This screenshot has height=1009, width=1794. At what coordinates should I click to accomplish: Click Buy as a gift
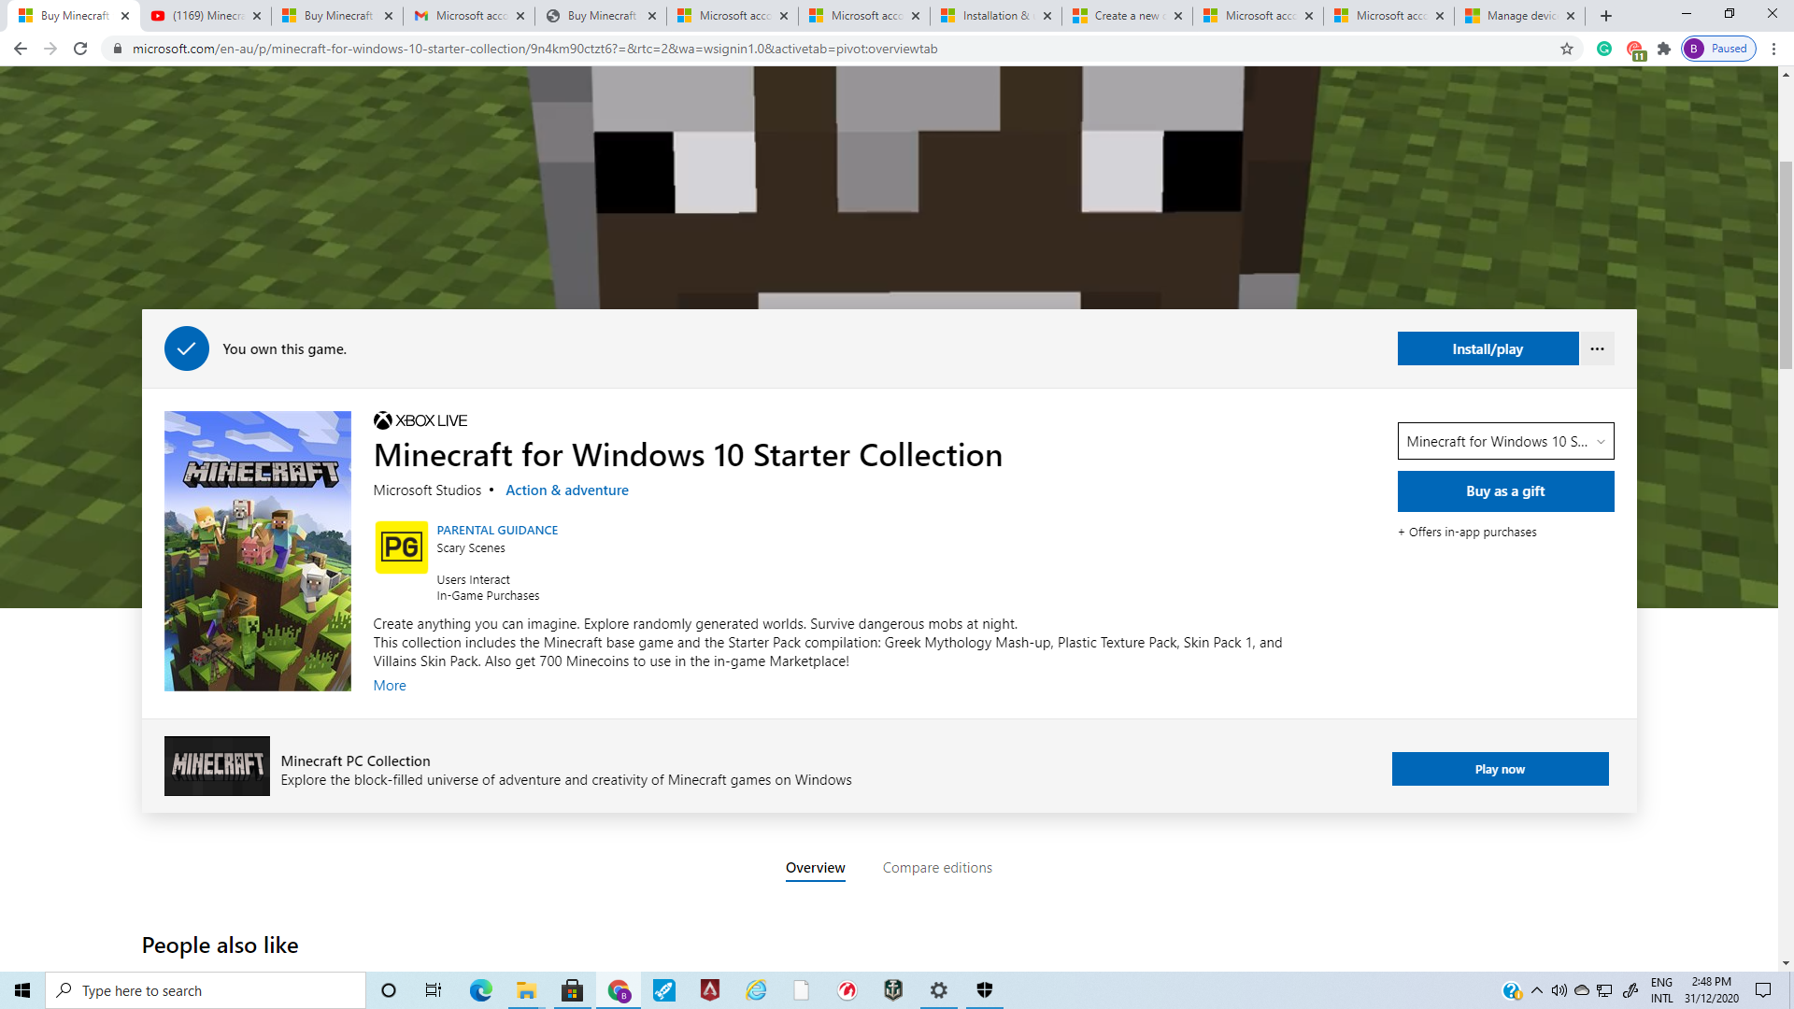pos(1505,491)
